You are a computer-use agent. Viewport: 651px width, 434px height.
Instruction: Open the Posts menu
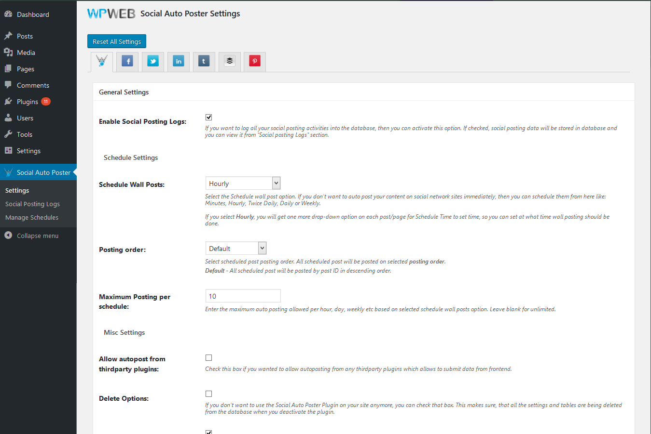(x=25, y=36)
